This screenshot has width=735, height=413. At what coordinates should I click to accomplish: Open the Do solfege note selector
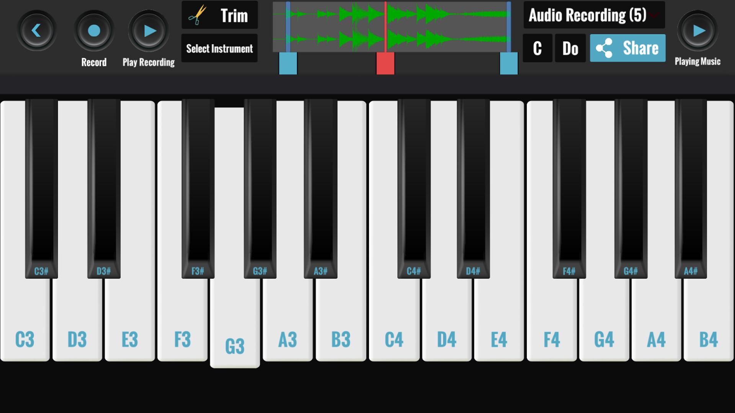pyautogui.click(x=570, y=47)
